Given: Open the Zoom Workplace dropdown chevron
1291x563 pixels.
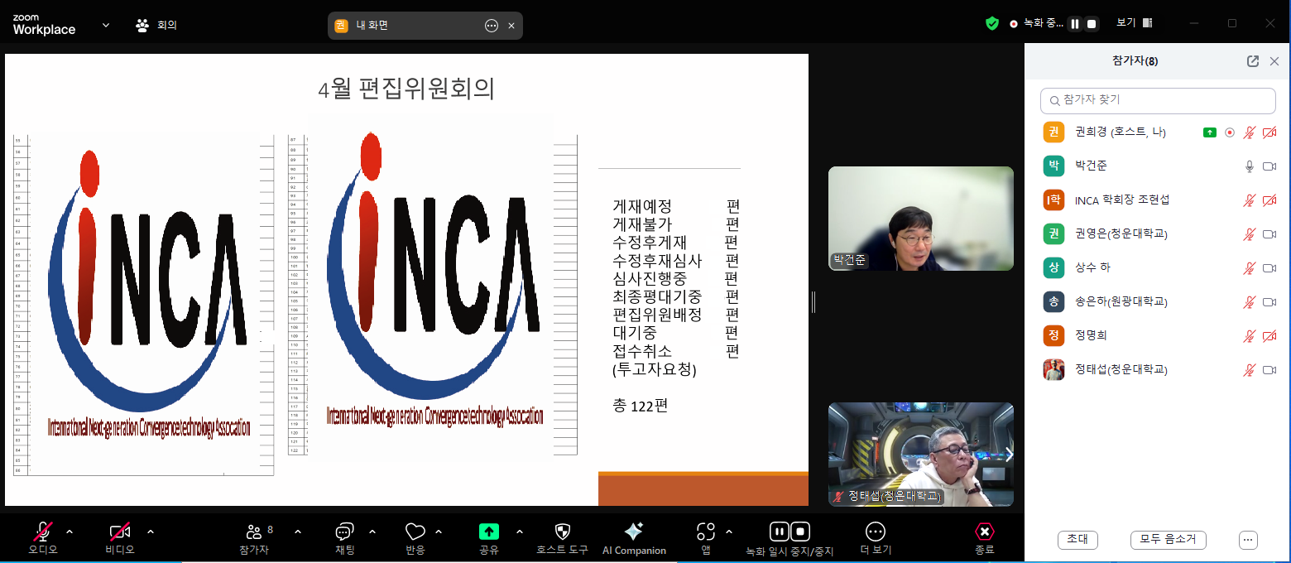Looking at the screenshot, I should click(x=106, y=25).
